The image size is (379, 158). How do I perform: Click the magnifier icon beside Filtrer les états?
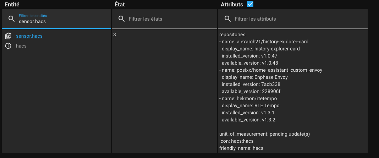[x=121, y=19]
